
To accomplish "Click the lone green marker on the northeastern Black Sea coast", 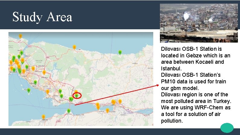I will 120,53.
